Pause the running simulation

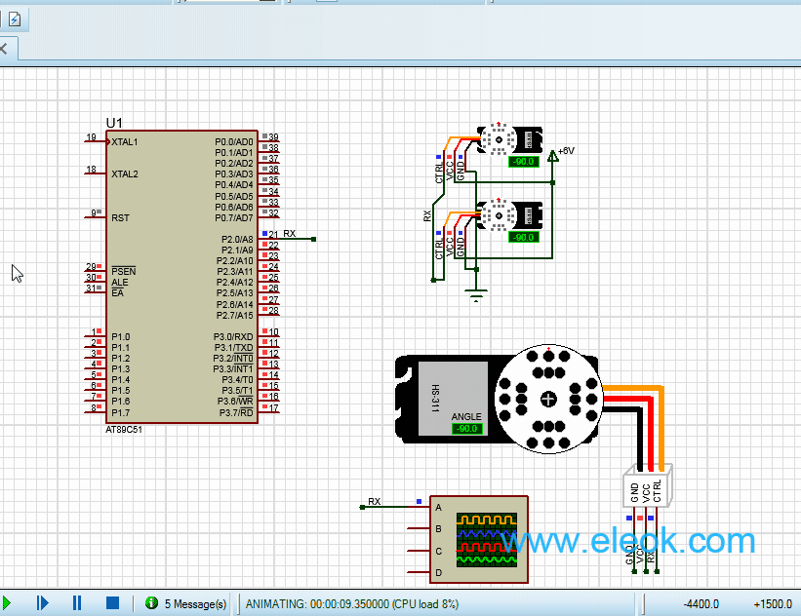pyautogui.click(x=77, y=603)
